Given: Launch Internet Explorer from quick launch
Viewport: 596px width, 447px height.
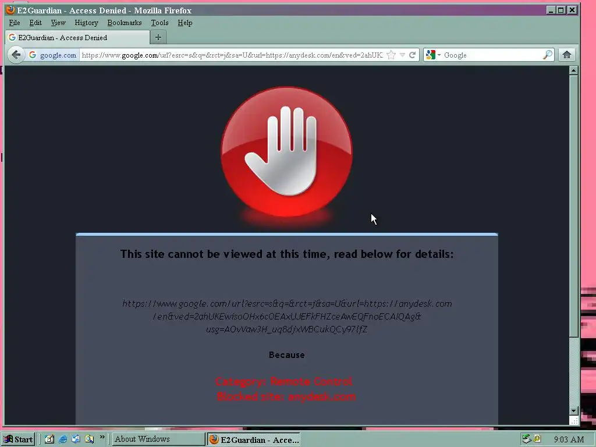Looking at the screenshot, I should click(63, 439).
